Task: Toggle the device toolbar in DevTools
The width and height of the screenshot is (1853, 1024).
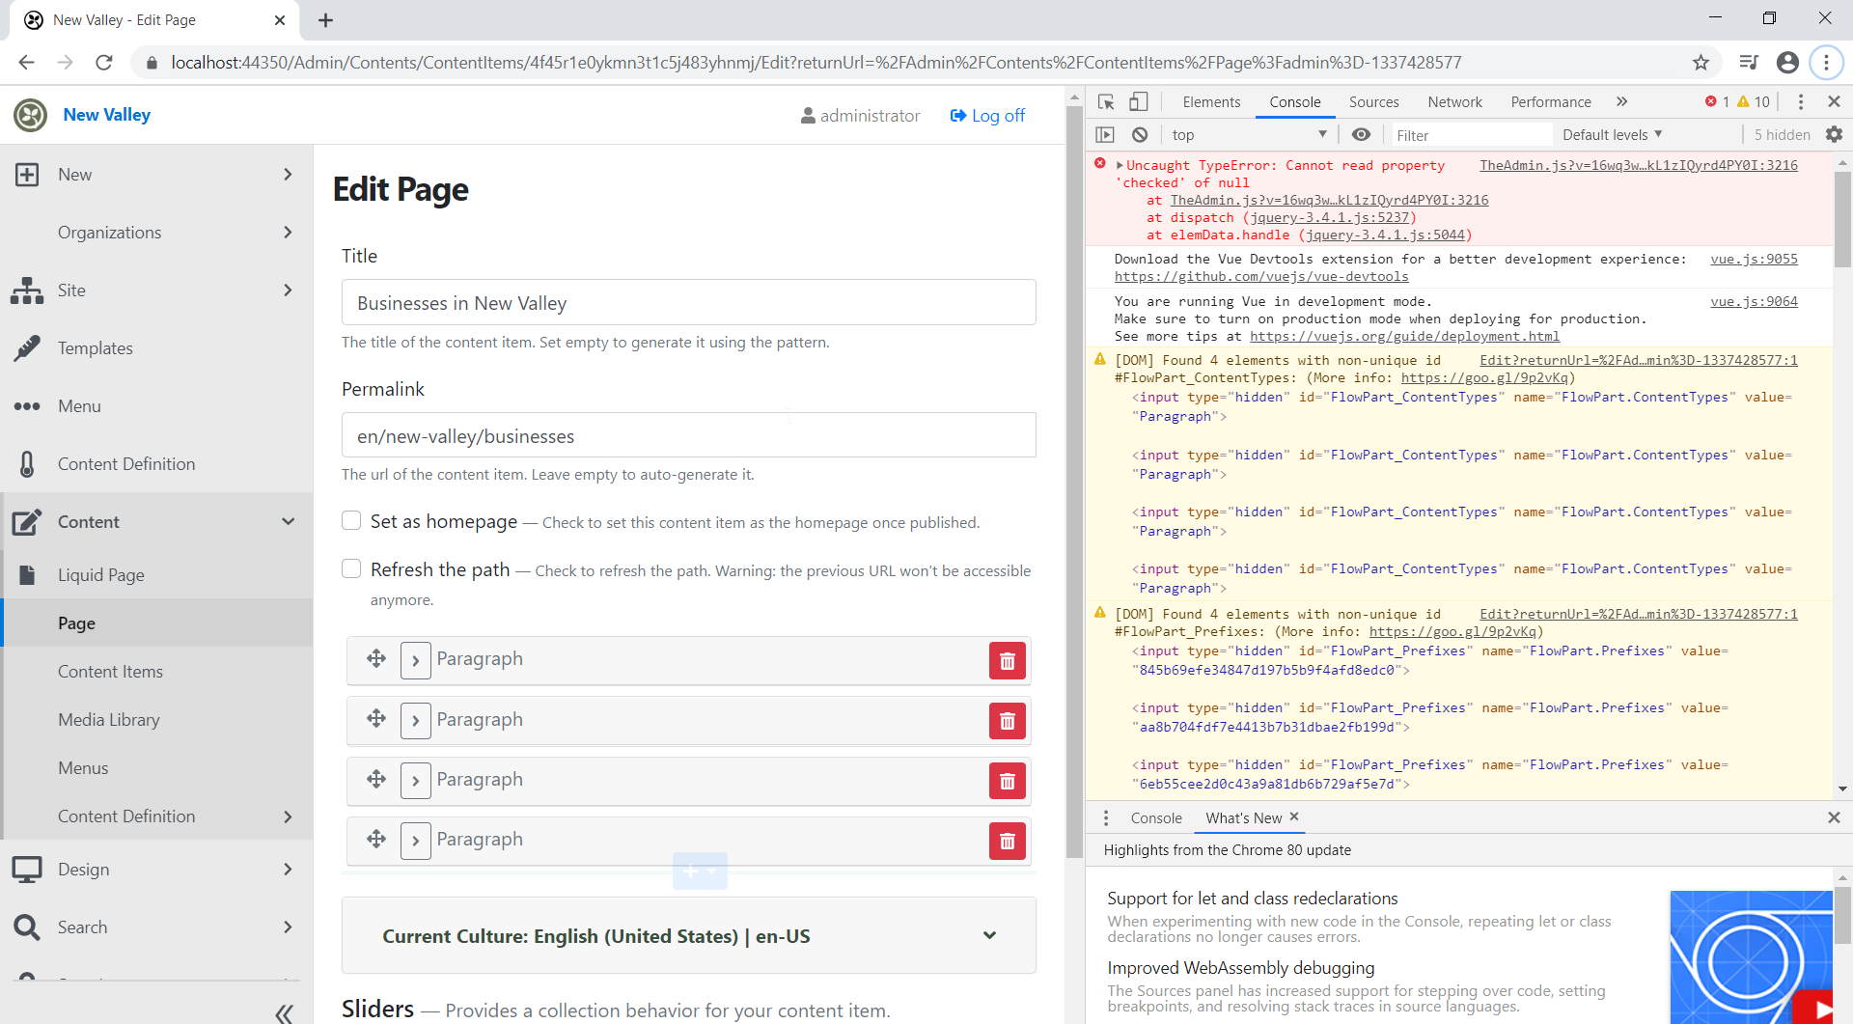Action: point(1140,101)
